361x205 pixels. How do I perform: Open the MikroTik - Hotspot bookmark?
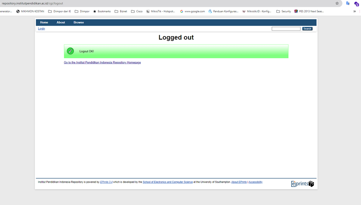coord(161,11)
